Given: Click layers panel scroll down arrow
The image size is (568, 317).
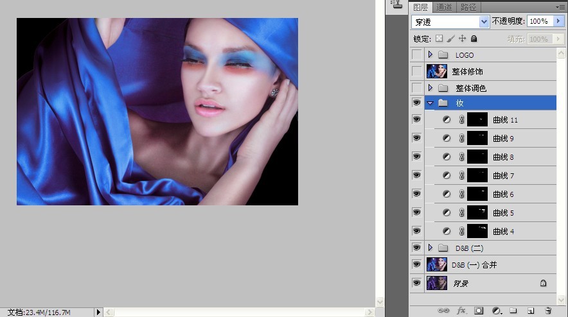Looking at the screenshot, I should [x=561, y=300].
